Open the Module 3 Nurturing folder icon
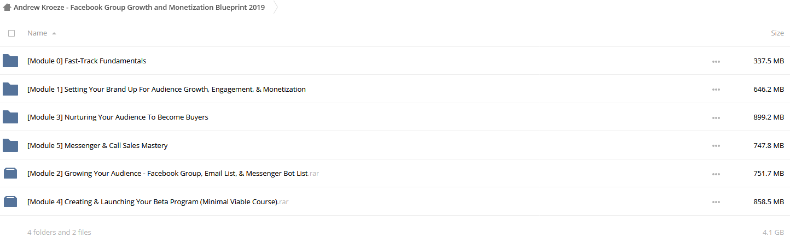This screenshot has width=790, height=243. coord(10,117)
